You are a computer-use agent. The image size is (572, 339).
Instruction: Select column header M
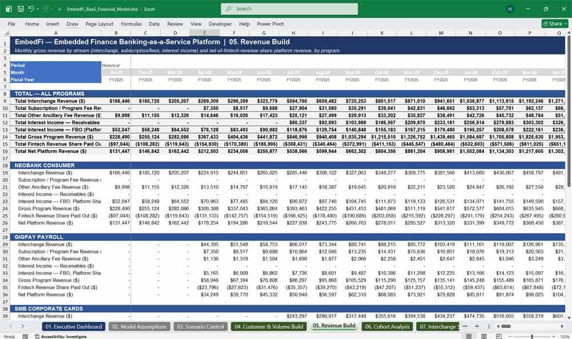(x=441, y=33)
